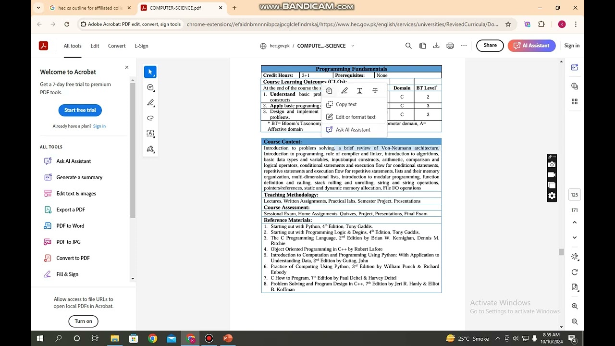Choose the comment tool in left toolbar
Viewport: 615px width, 346px height.
pyautogui.click(x=150, y=87)
